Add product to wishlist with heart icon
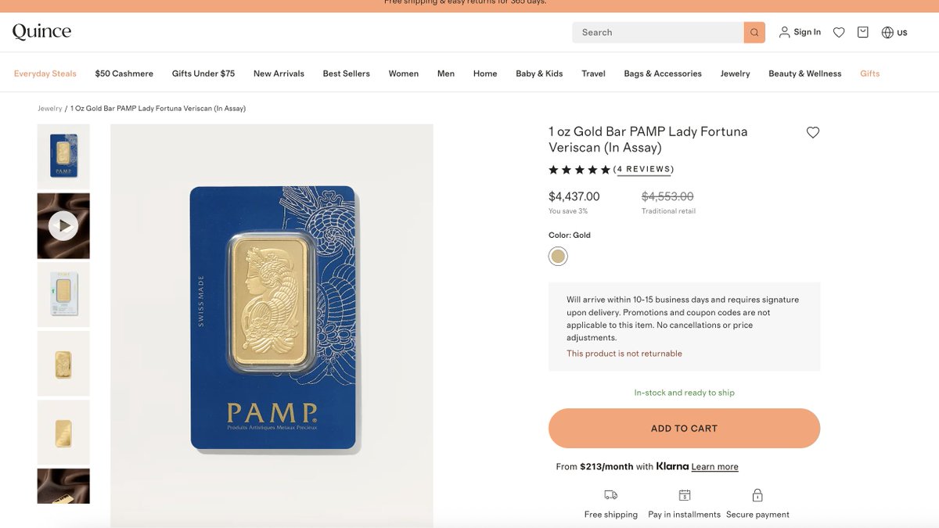 tap(813, 132)
